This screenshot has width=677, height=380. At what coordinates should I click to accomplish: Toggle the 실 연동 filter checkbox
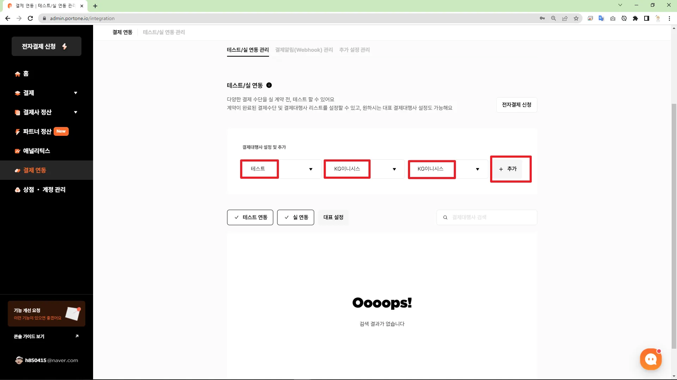pos(295,217)
